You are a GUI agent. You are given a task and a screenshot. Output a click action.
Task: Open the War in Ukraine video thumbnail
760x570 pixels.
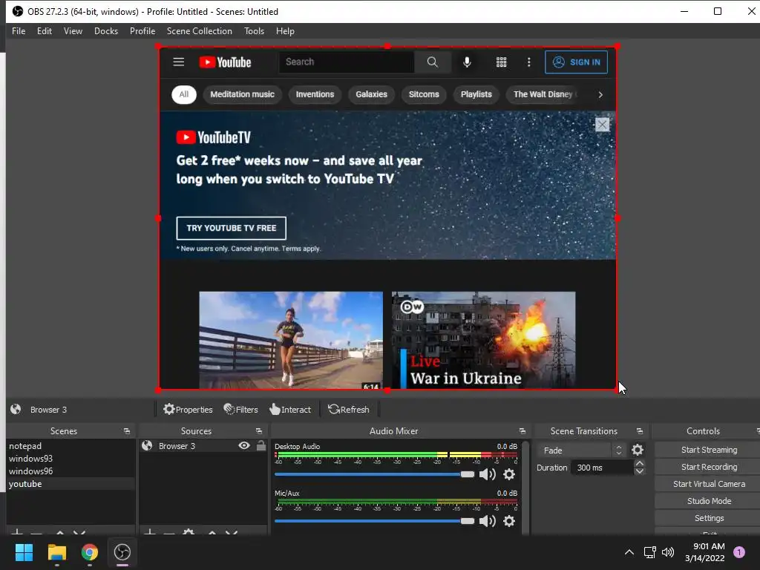coord(483,340)
